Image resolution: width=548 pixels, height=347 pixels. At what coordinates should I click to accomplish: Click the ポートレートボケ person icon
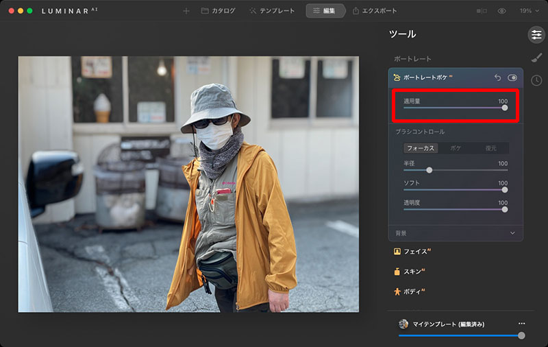(397, 77)
